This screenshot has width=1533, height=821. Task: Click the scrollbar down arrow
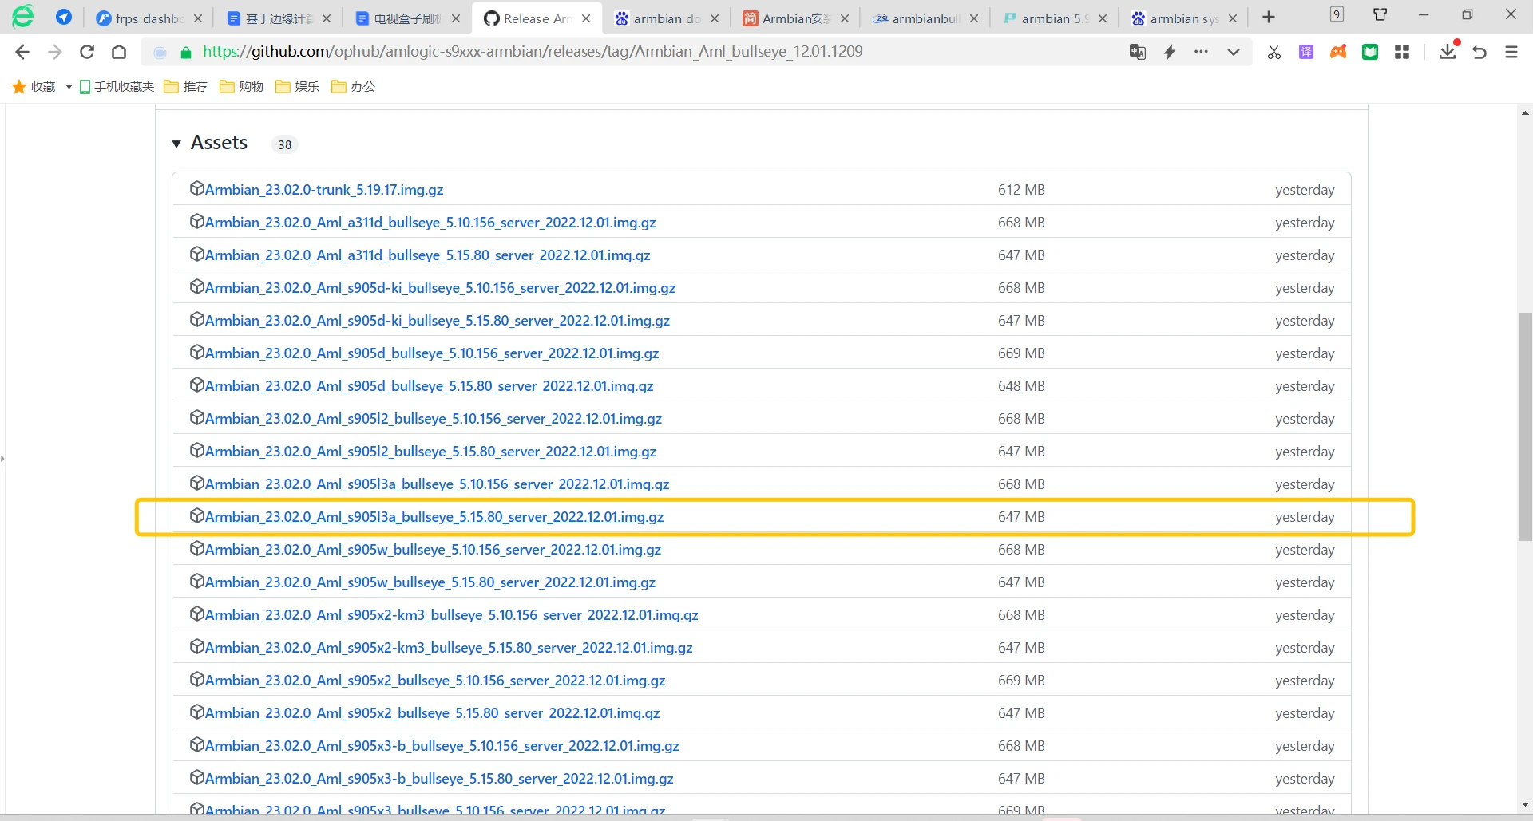[x=1525, y=805]
